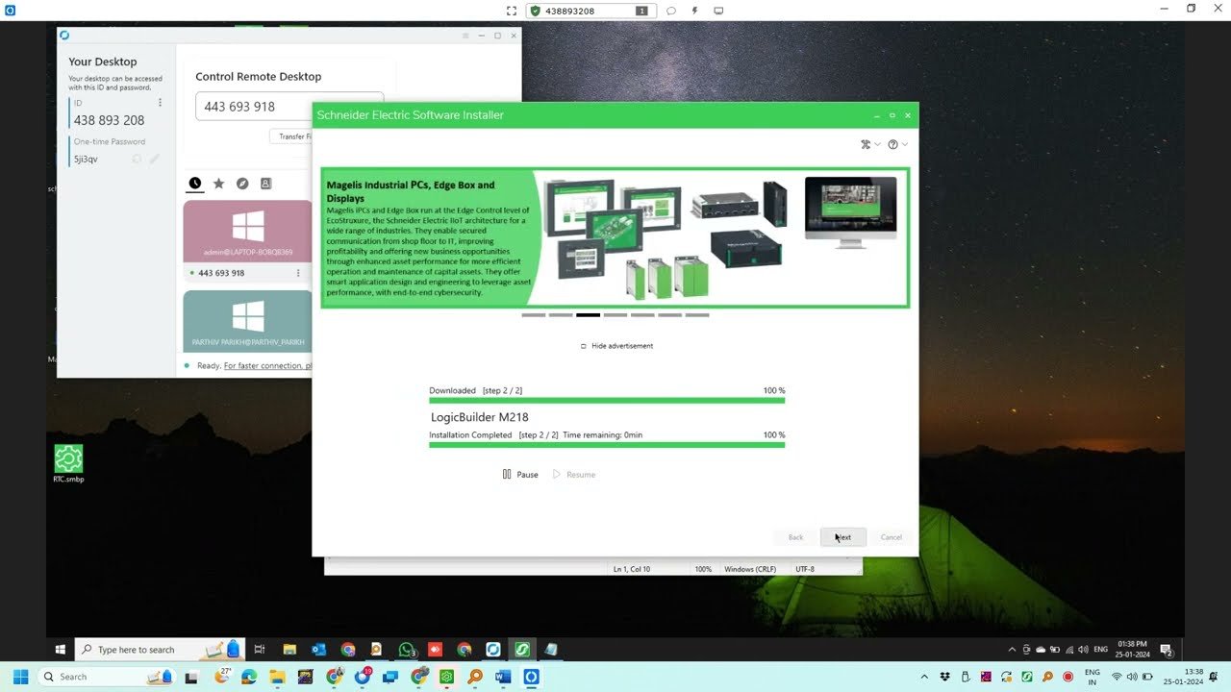Click the remote clock showing 01:38 PM
Screen dimensions: 1231x692
click(1132, 650)
